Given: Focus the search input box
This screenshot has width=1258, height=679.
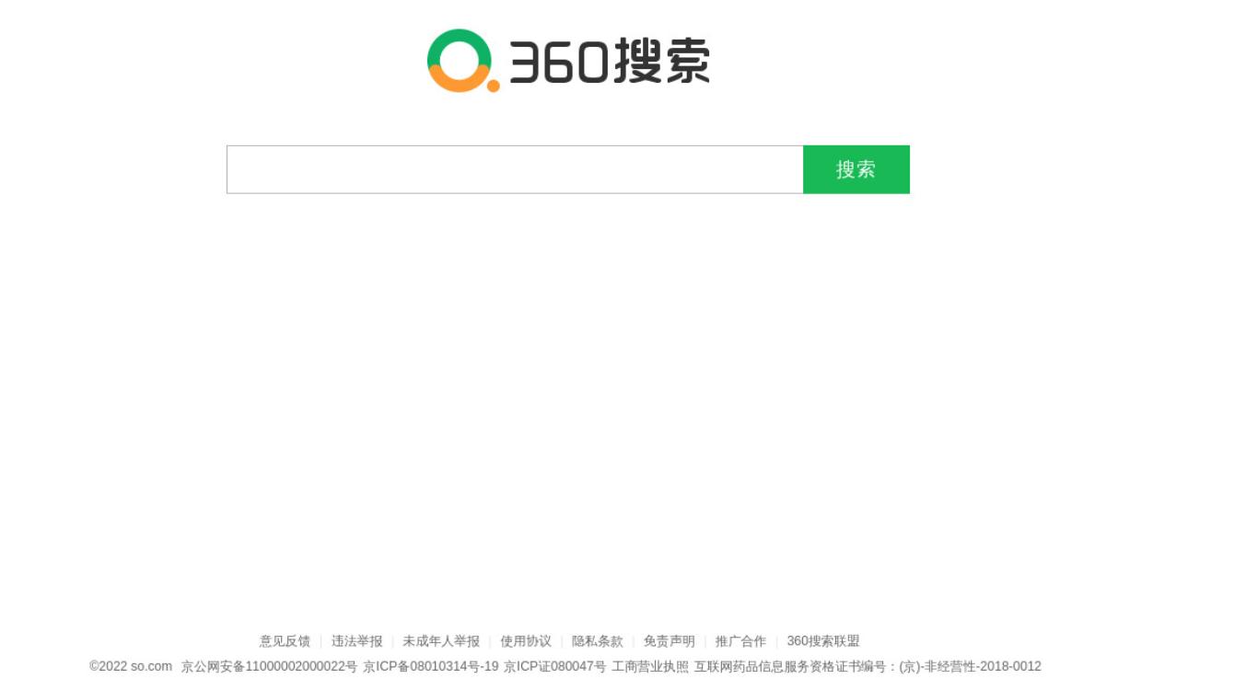Looking at the screenshot, I should click(515, 169).
